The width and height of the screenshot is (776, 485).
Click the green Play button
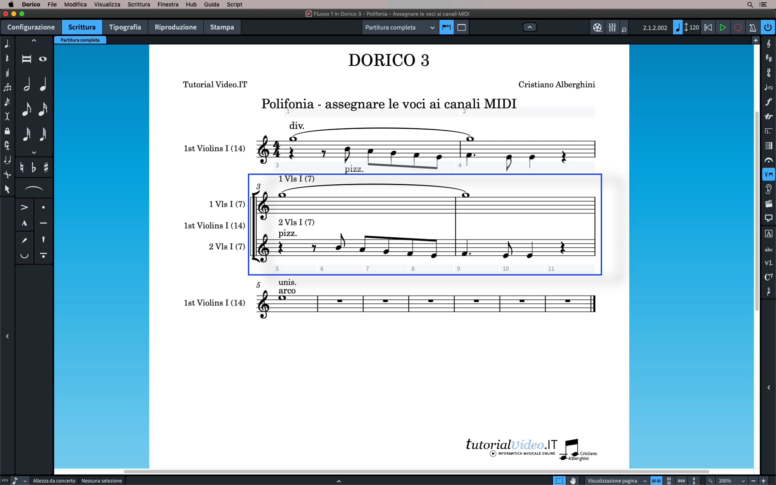coord(723,27)
